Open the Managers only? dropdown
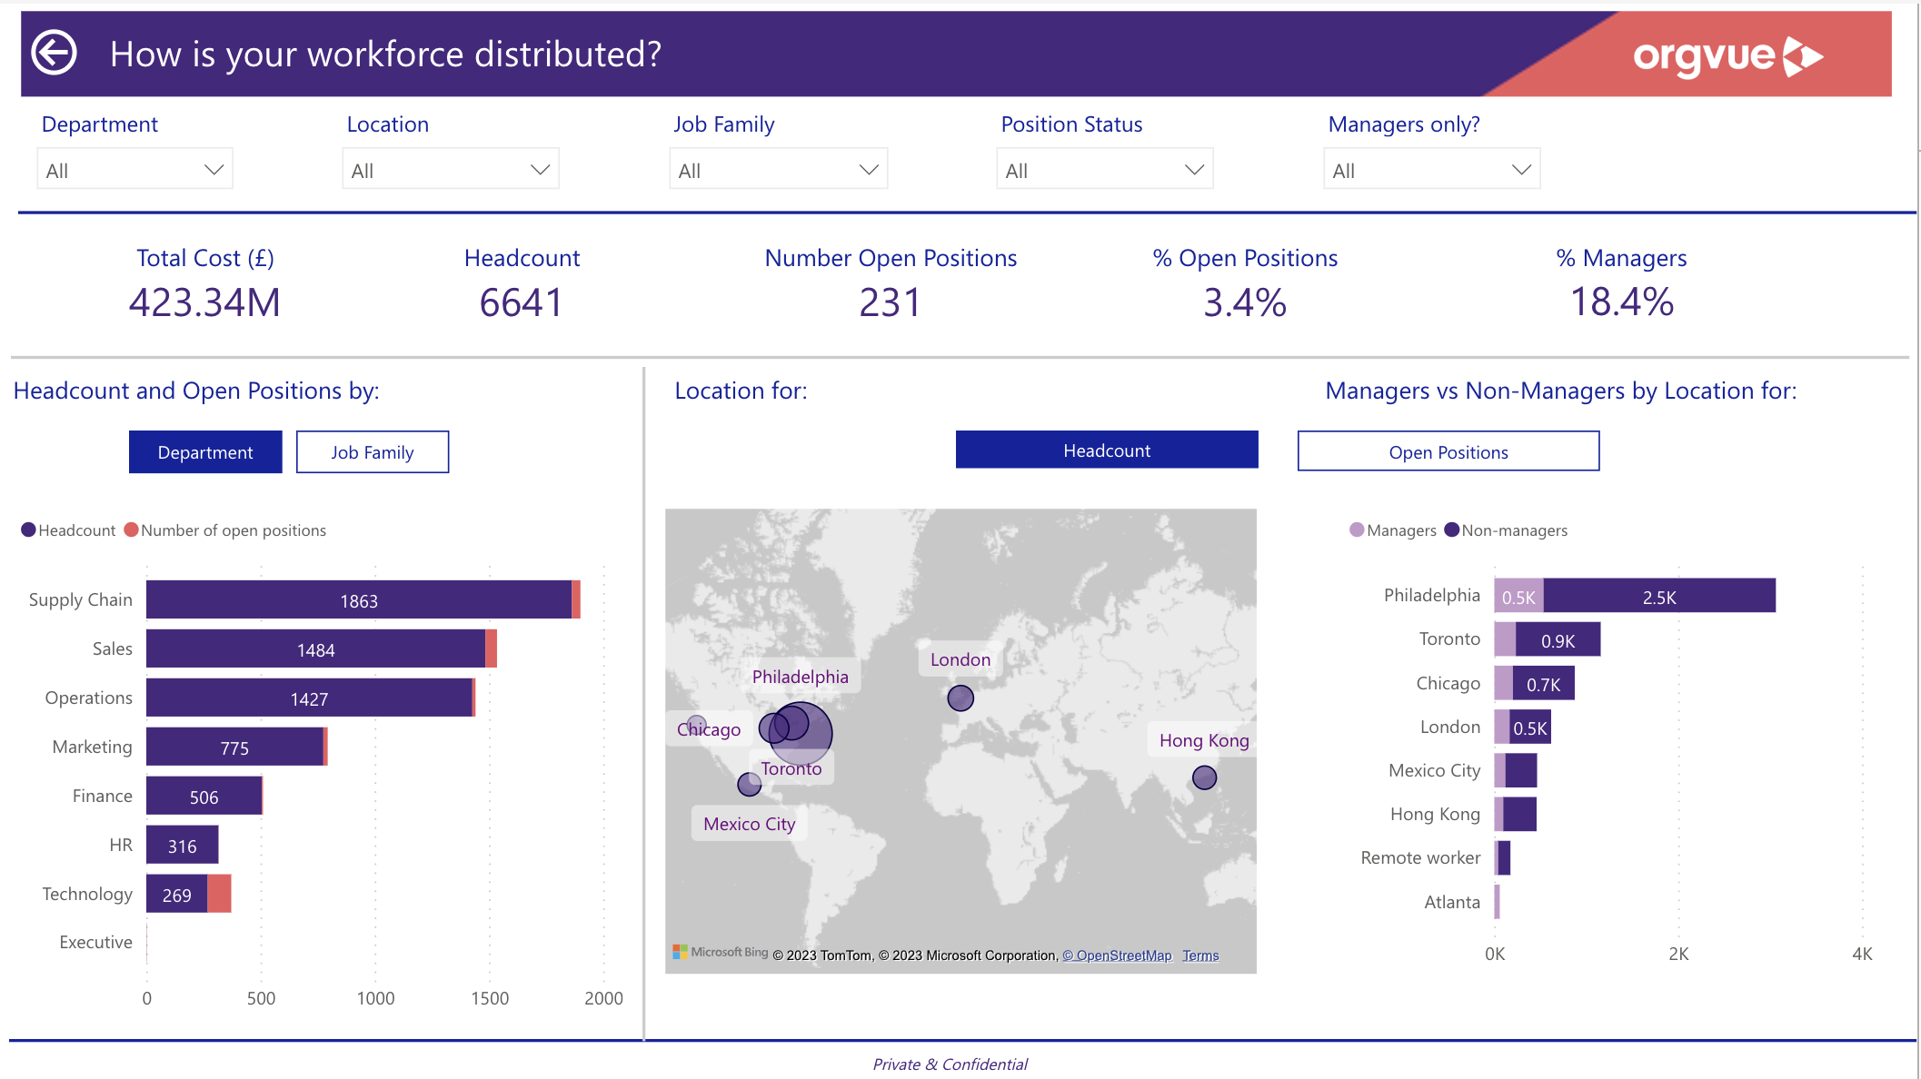The height and width of the screenshot is (1079, 1921). coord(1430,170)
